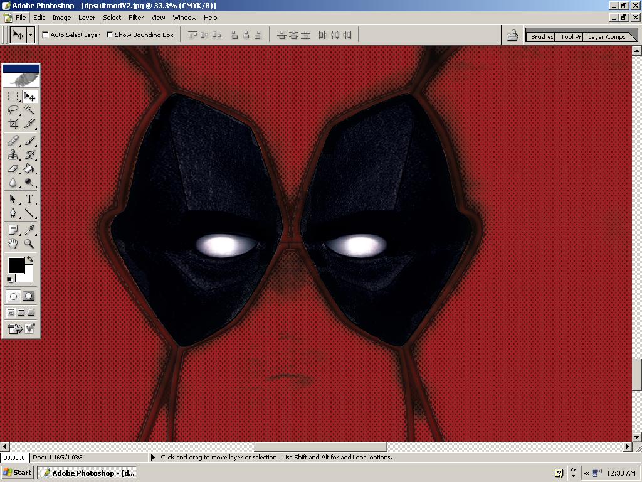Click the vertical scrollbar down arrow

click(636, 437)
